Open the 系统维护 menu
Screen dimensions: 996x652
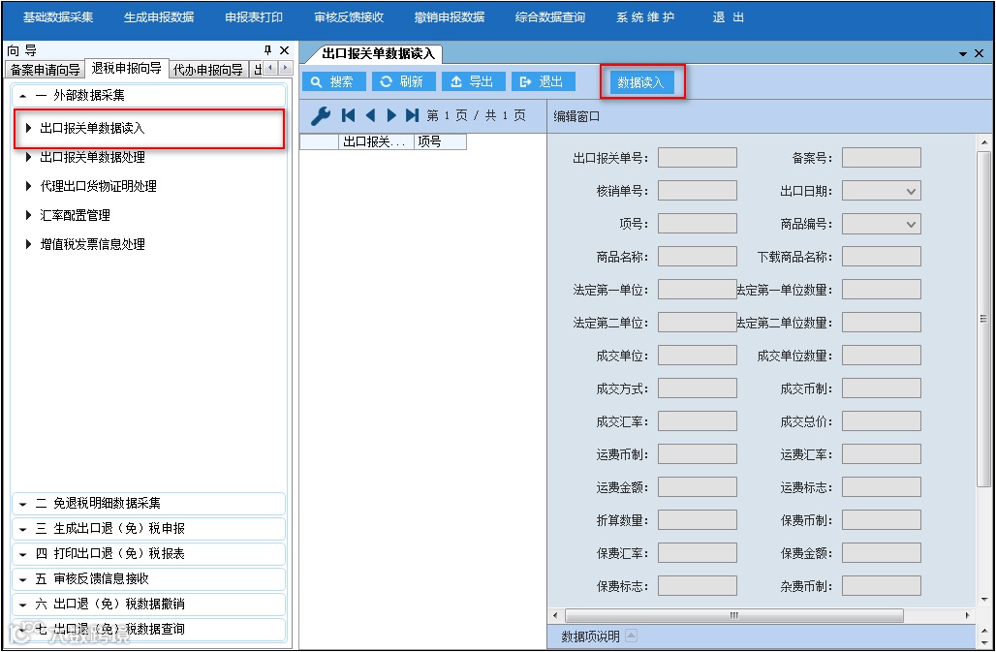click(x=645, y=17)
